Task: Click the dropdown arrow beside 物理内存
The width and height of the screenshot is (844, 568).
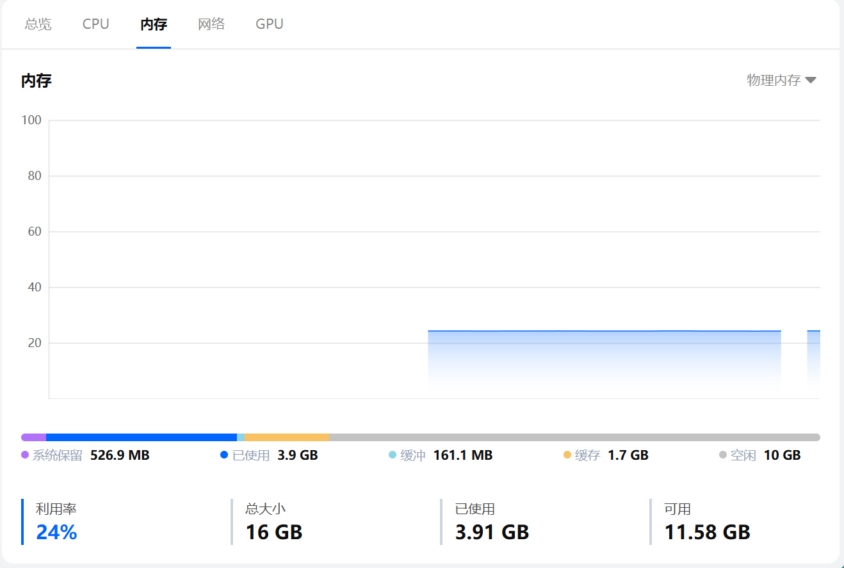Action: (811, 80)
